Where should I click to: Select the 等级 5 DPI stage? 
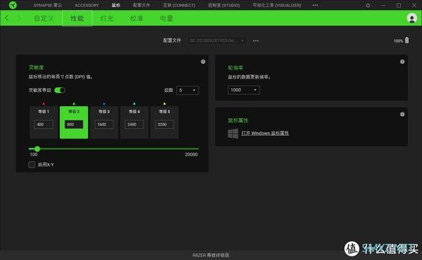(164, 122)
